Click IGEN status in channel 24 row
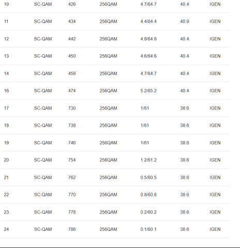Screen dimensions: 240x248 pyautogui.click(x=215, y=229)
